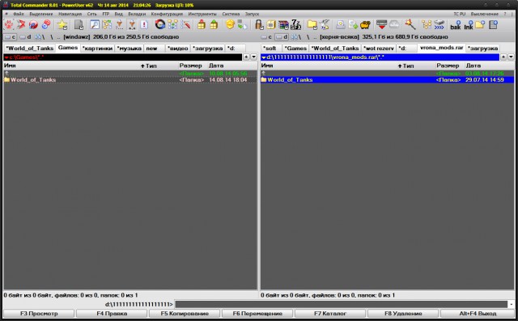Click F7 Каталог button
518x321 pixels.
[x=330, y=314]
